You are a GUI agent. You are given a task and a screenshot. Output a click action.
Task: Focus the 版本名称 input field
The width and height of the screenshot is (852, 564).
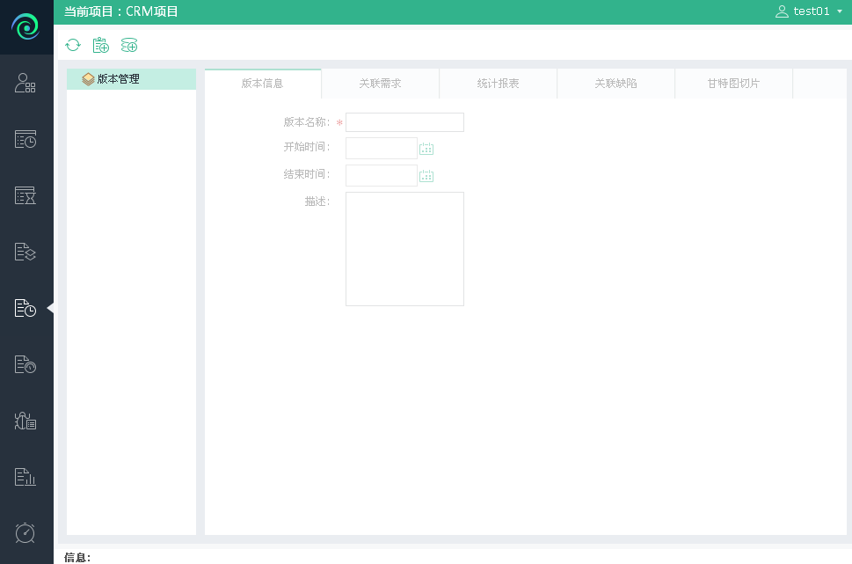coord(404,122)
